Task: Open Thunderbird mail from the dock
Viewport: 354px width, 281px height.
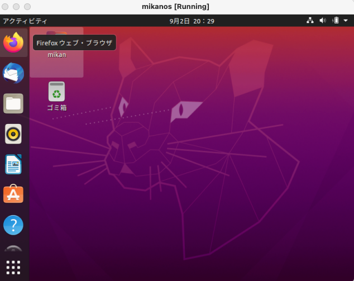Action: (x=13, y=73)
